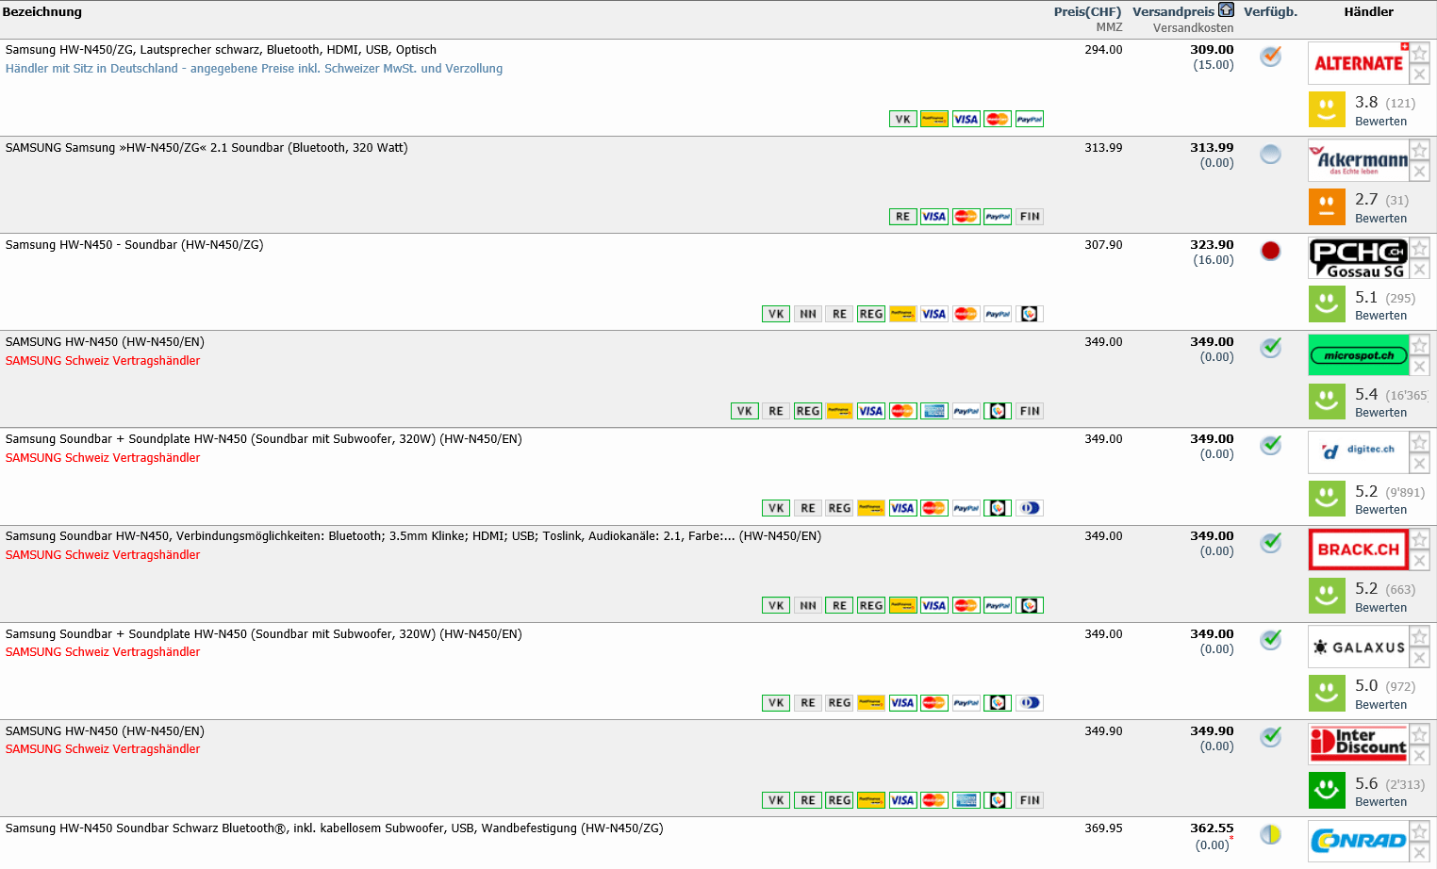Click the half-yellow availability icon for Conrad
This screenshot has height=869, width=1437.
tap(1270, 834)
